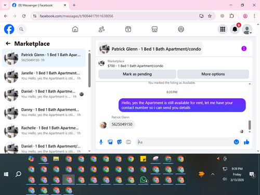
Task: Open the Marketplace storefront icon
Action: (154, 29)
